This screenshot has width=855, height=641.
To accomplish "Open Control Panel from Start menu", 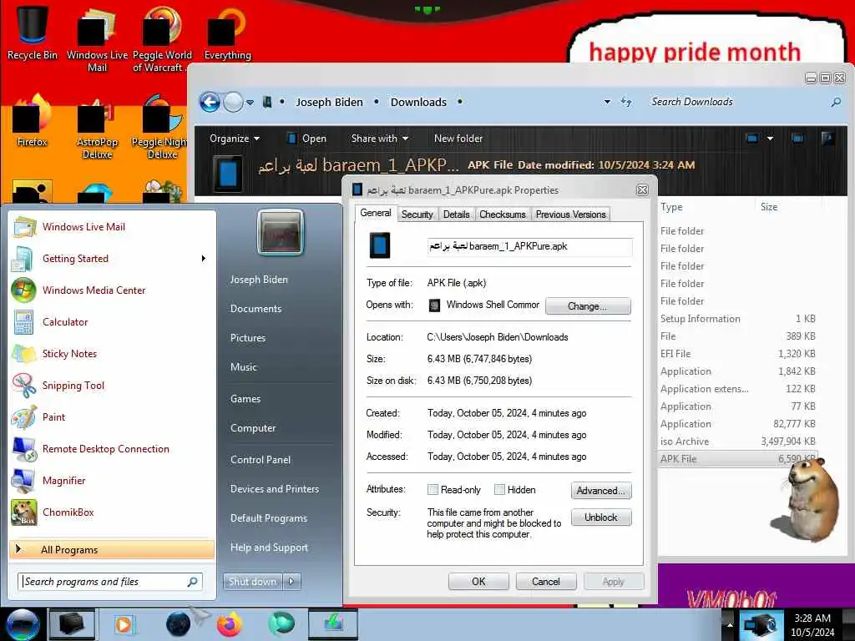I will tap(261, 460).
